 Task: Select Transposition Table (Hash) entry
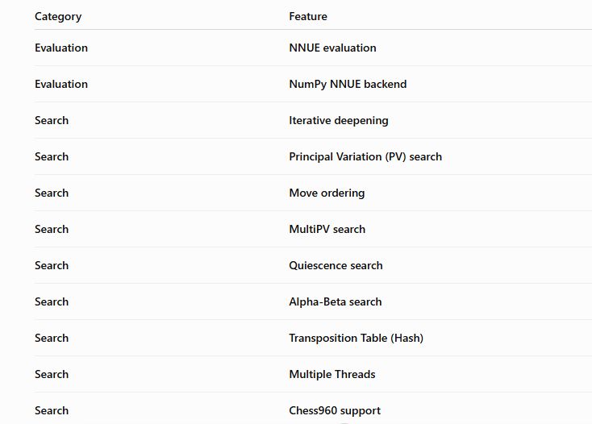click(356, 338)
